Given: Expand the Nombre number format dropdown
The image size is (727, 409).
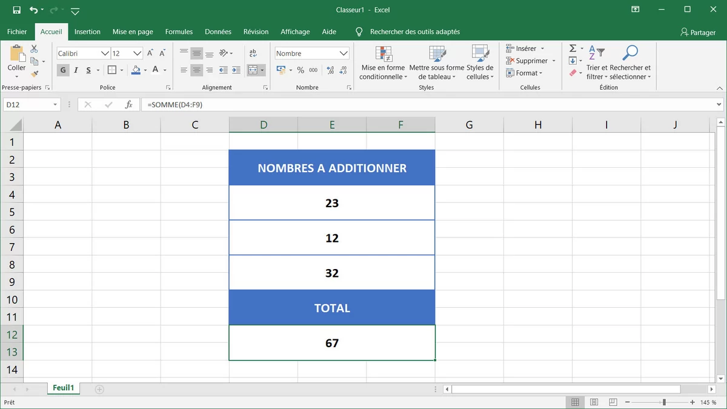Looking at the screenshot, I should click(x=344, y=53).
